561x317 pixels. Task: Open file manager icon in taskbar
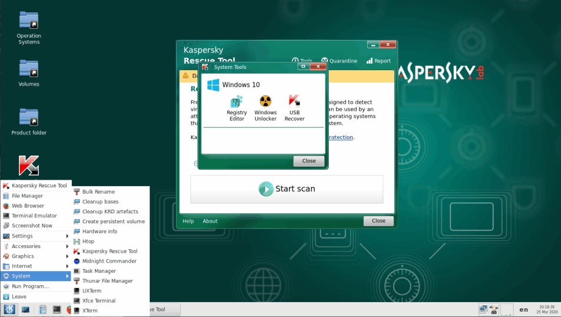point(43,309)
